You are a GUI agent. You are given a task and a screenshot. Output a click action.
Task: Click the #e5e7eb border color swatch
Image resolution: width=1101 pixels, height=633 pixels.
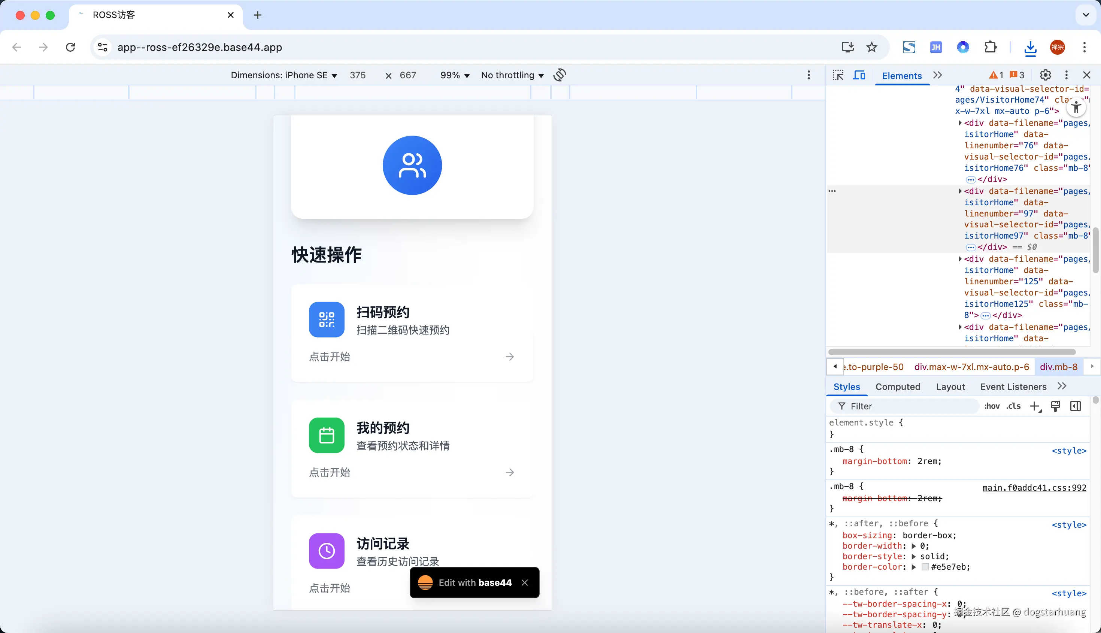click(x=925, y=567)
